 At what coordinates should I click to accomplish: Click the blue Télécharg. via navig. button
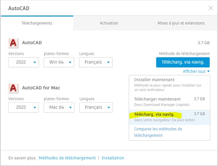click(183, 62)
